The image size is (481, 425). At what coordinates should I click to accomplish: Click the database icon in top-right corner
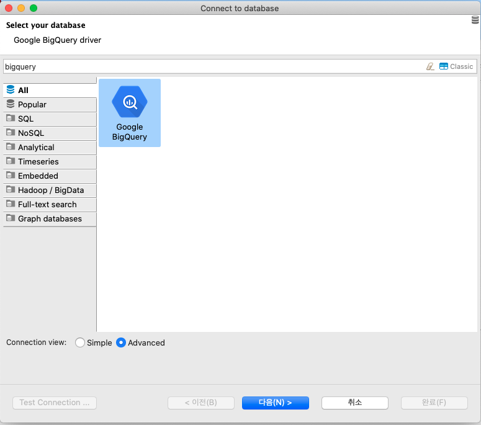pyautogui.click(x=475, y=20)
